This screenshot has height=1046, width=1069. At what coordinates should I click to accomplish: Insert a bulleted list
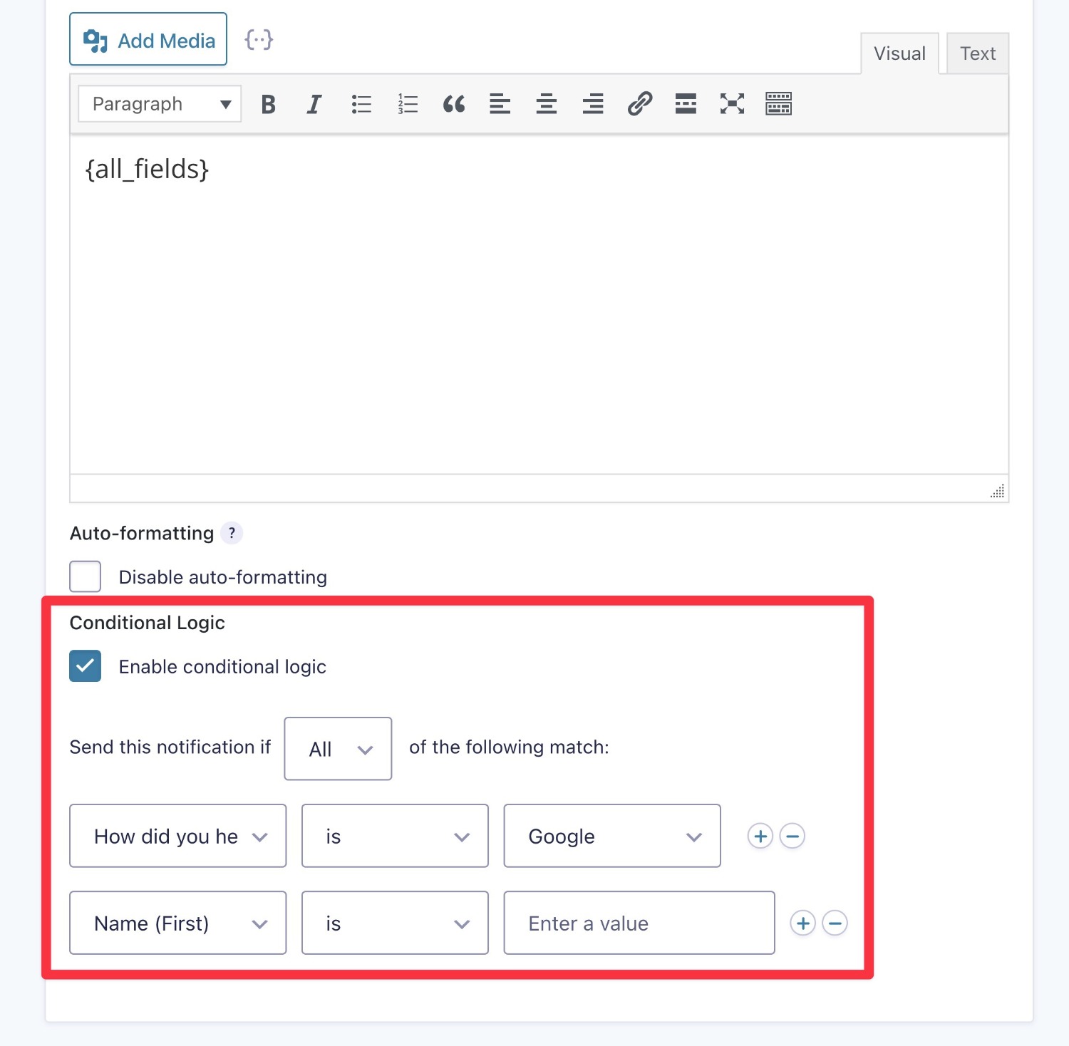click(361, 104)
